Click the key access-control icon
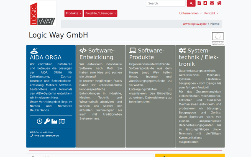 tap(47, 121)
